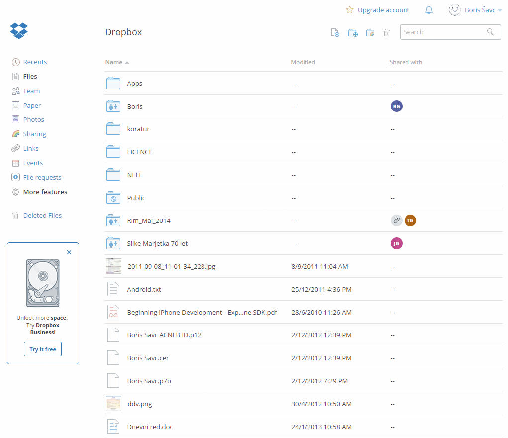Click the upload file toolbar icon
Image resolution: width=508 pixels, height=438 pixels.
335,33
